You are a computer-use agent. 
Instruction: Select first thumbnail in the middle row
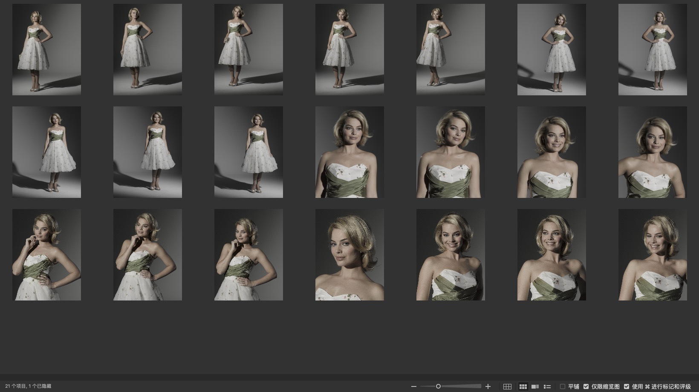pyautogui.click(x=46, y=152)
